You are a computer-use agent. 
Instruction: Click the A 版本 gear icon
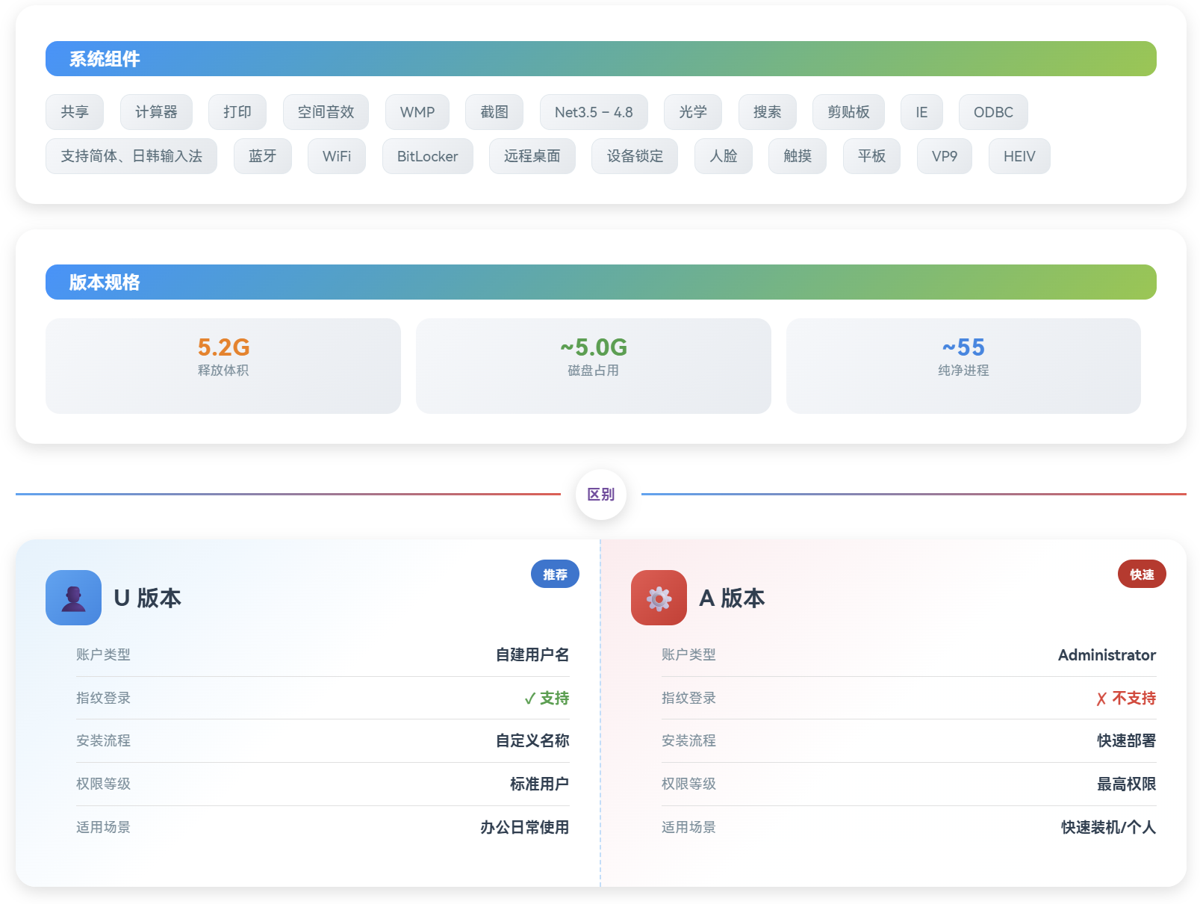coord(659,598)
